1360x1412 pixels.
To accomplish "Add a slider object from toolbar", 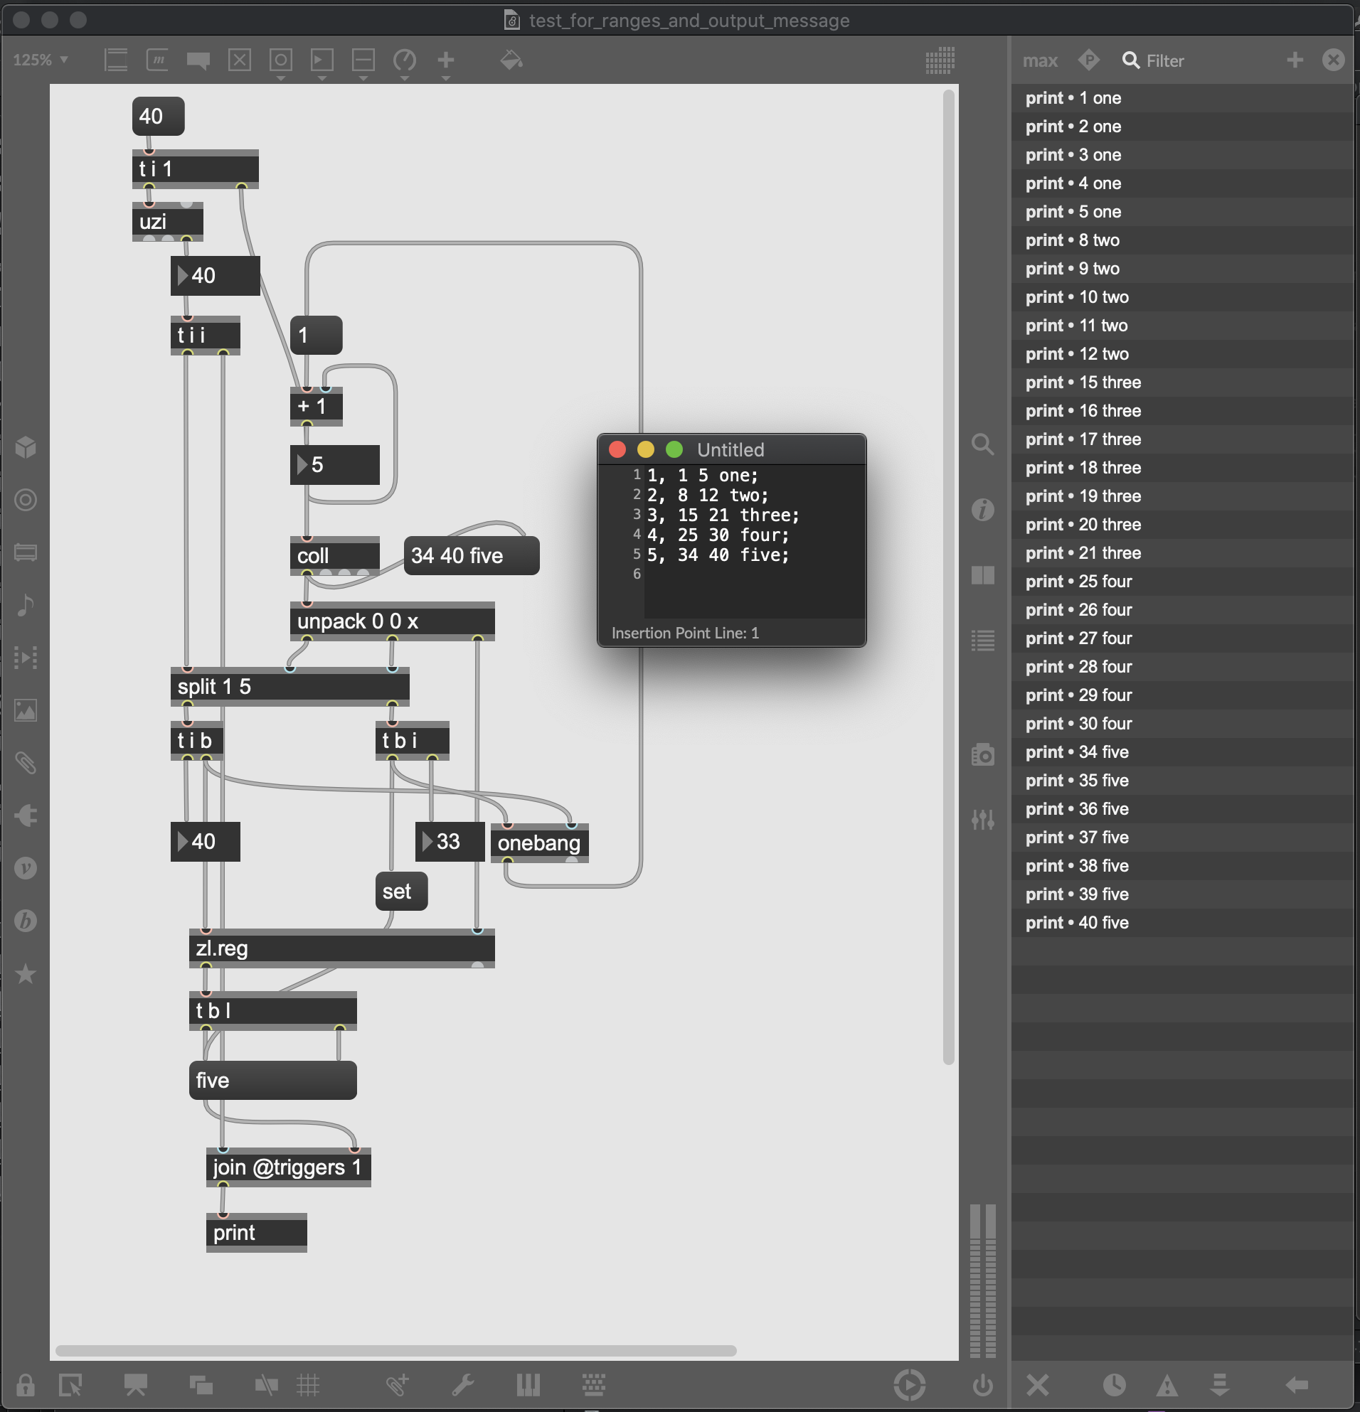I will [363, 60].
